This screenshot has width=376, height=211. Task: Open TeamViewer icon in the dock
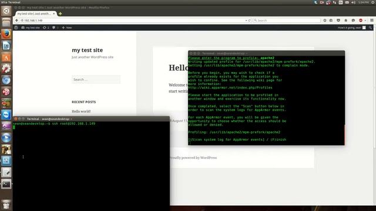6,115
